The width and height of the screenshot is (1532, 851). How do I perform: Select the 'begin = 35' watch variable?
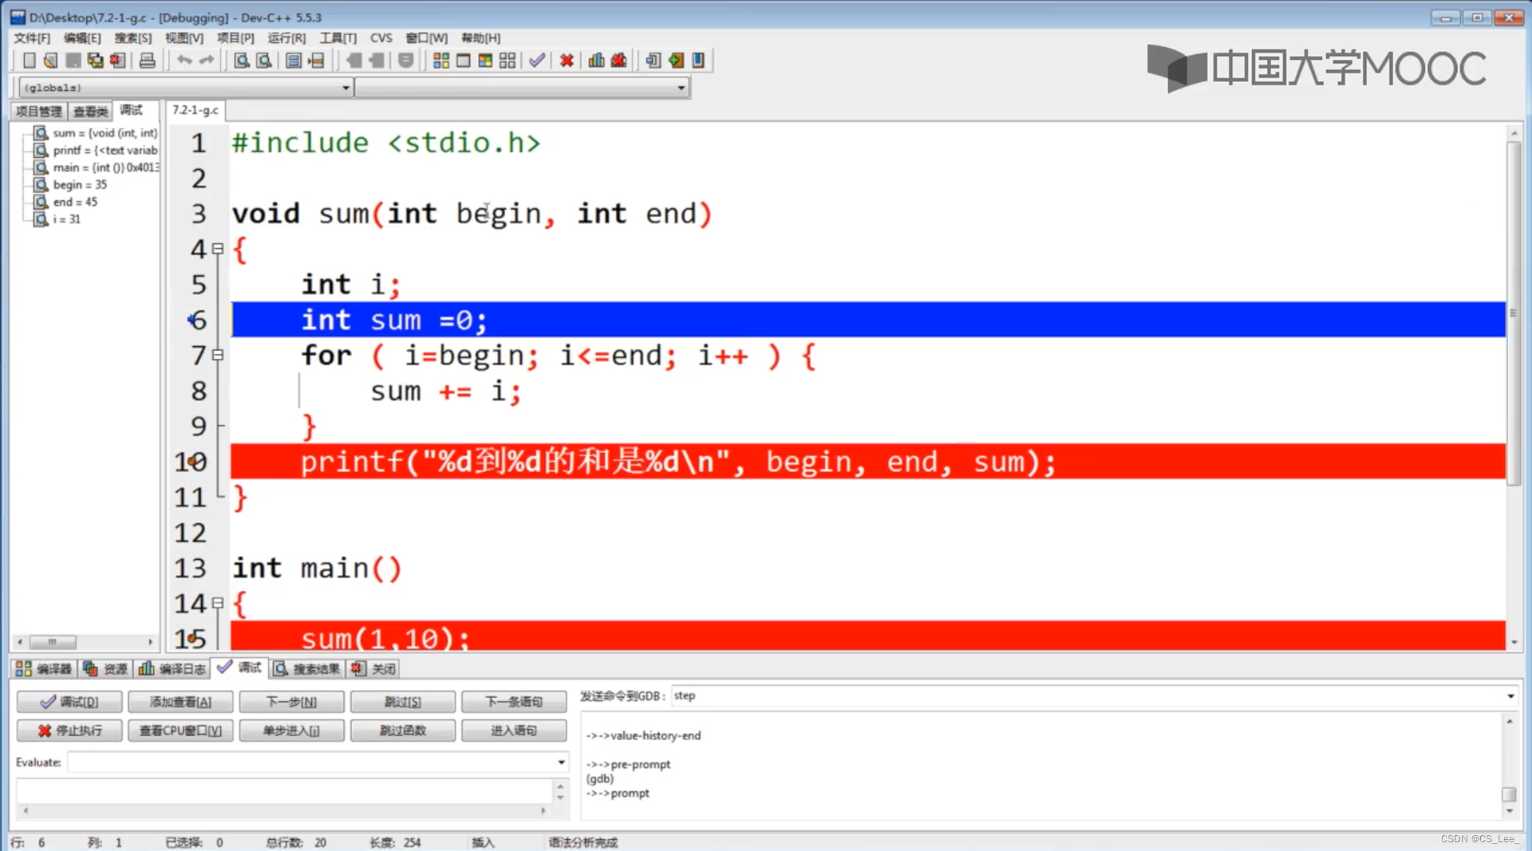(79, 185)
